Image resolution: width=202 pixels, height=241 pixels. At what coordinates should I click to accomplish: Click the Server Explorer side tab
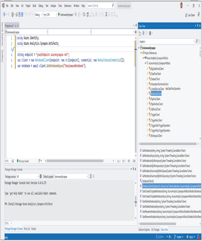coord(2,34)
